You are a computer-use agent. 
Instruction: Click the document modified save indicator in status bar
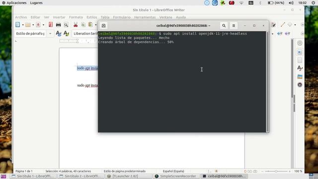tap(217, 171)
